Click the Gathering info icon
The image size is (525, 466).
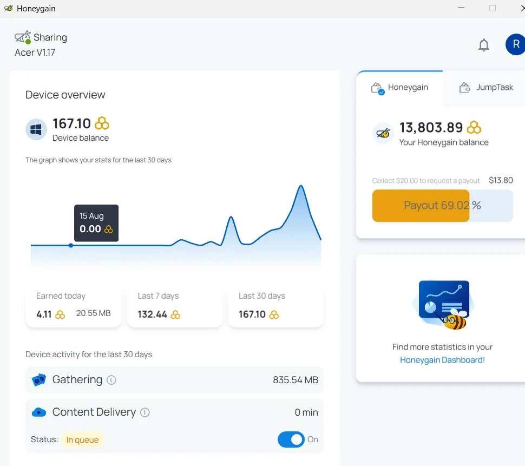pyautogui.click(x=111, y=380)
